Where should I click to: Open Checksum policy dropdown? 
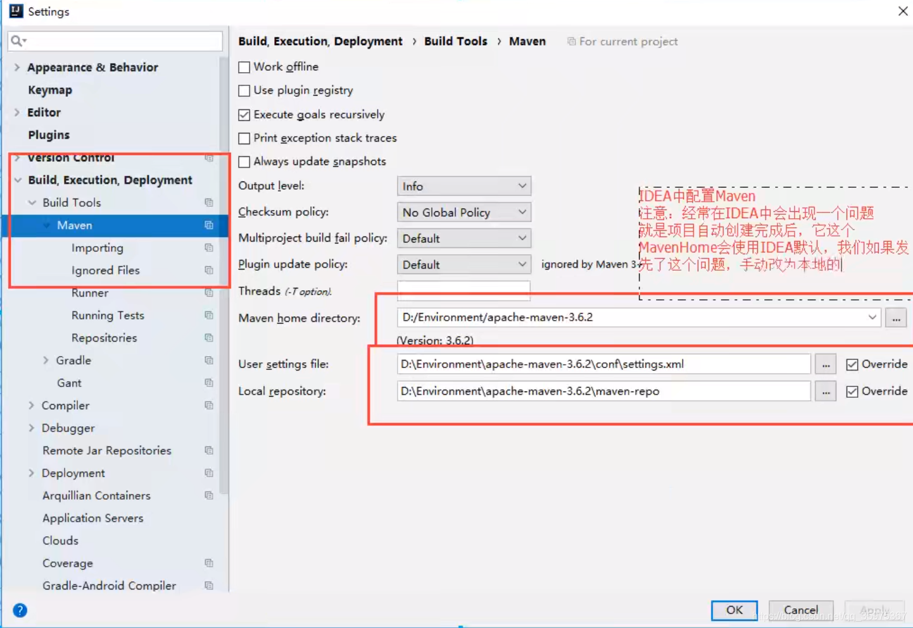click(464, 212)
